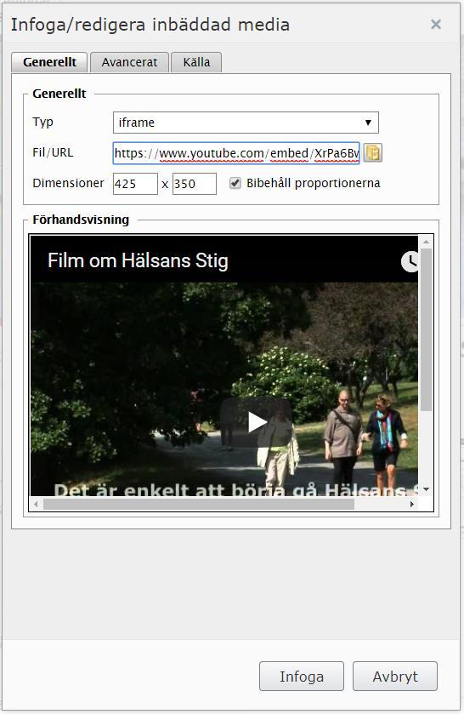
Task: Click the preview scroll up arrow
Action: [426, 242]
